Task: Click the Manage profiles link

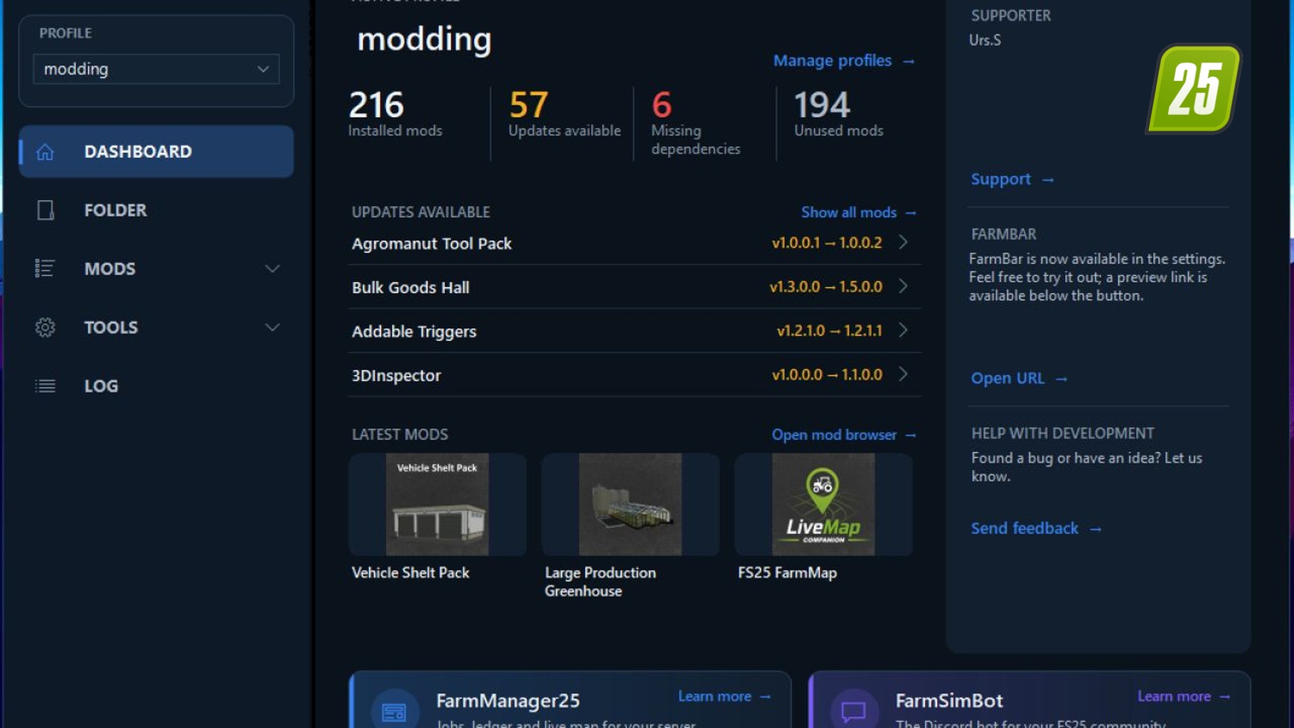Action: [x=844, y=60]
